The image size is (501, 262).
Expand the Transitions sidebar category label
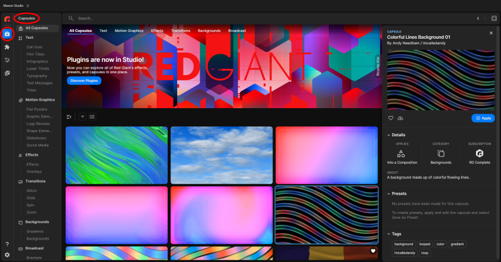click(36, 181)
